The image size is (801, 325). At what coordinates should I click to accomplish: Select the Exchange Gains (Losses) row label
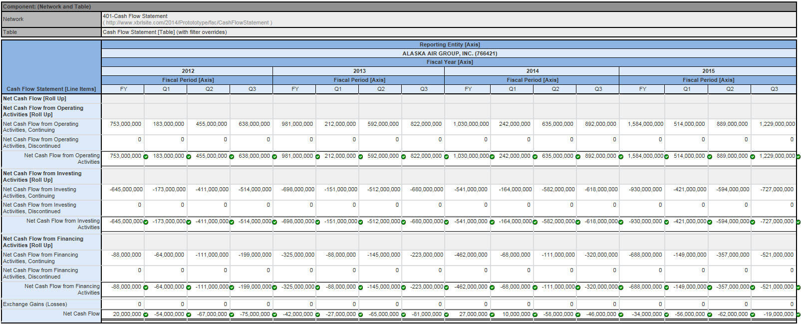click(x=35, y=304)
